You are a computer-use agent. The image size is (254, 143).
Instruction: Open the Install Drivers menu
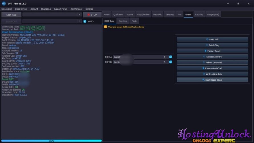point(21,9)
